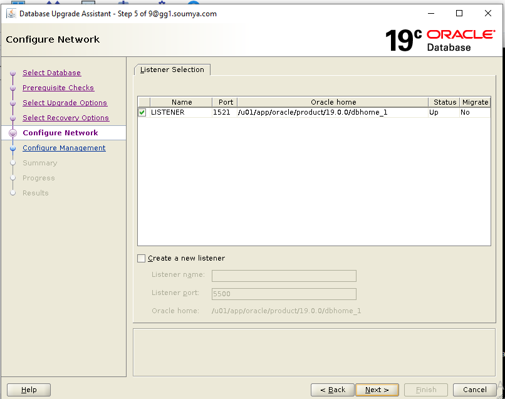Sort by the Port column header

(x=225, y=102)
